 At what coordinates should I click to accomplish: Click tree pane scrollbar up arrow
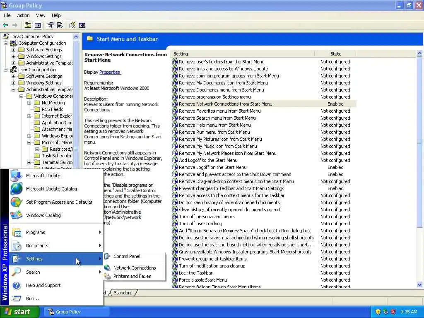76,36
